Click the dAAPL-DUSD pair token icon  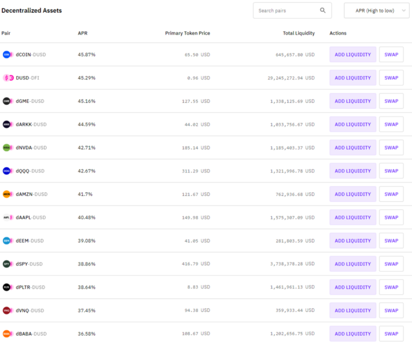tap(8, 217)
